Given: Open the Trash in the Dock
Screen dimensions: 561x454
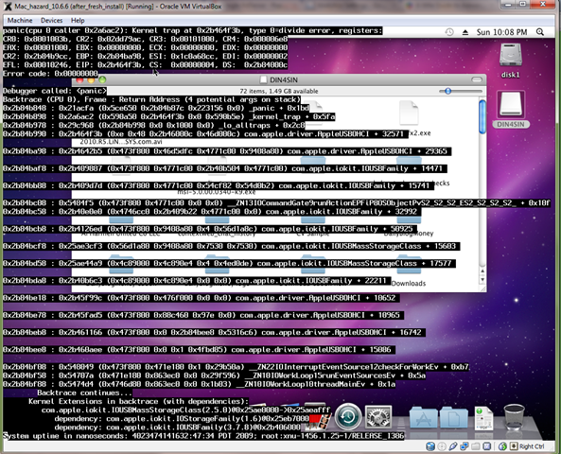Looking at the screenshot, I should (514, 417).
